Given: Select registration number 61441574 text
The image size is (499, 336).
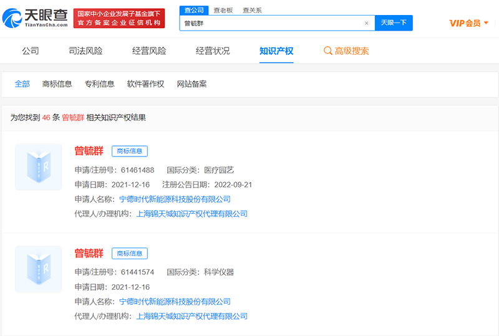Looking at the screenshot, I should pyautogui.click(x=137, y=272).
